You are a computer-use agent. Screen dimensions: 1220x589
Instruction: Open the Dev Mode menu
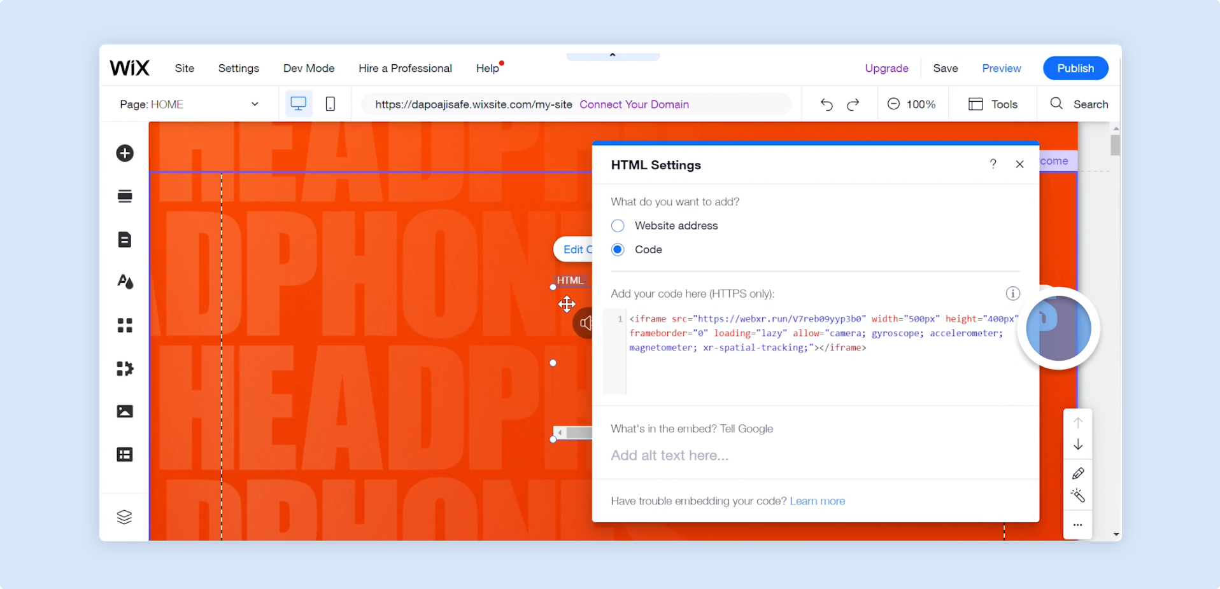(309, 68)
